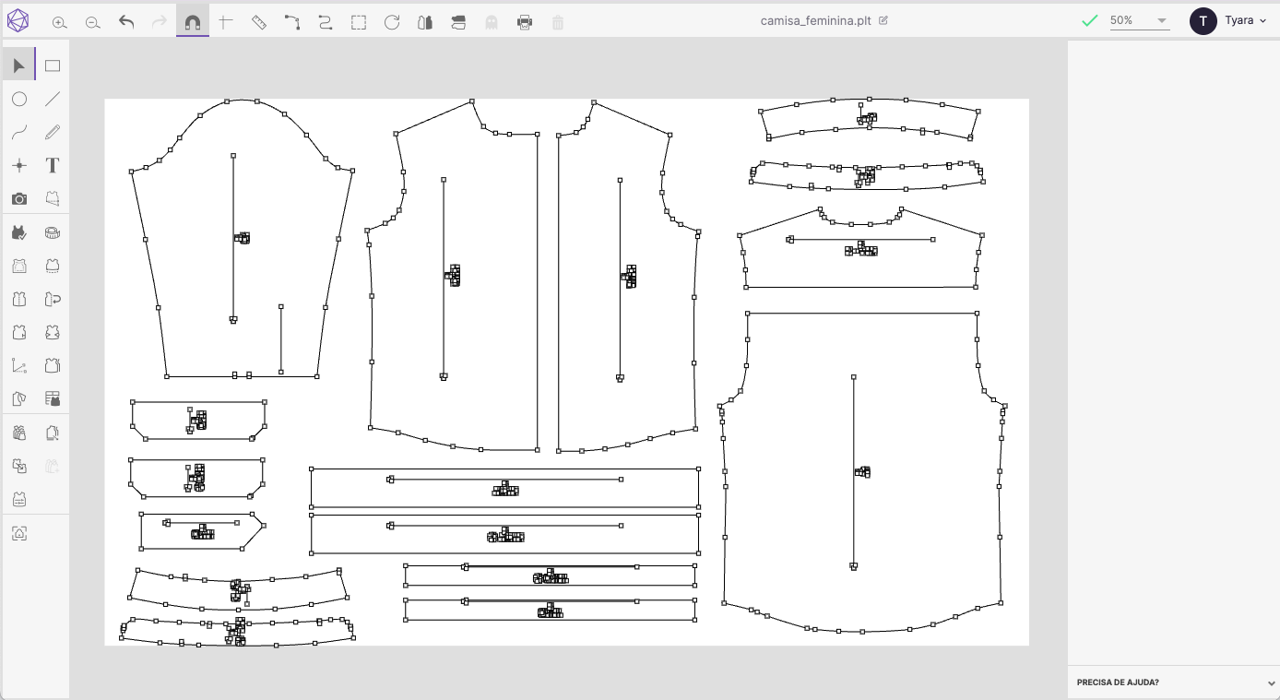Choose the circle shape tool
The image size is (1280, 700).
coord(19,99)
